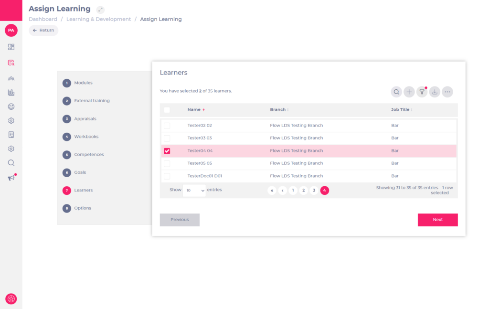Go to page 2 of learners
This screenshot has width=489, height=309.
303,191
